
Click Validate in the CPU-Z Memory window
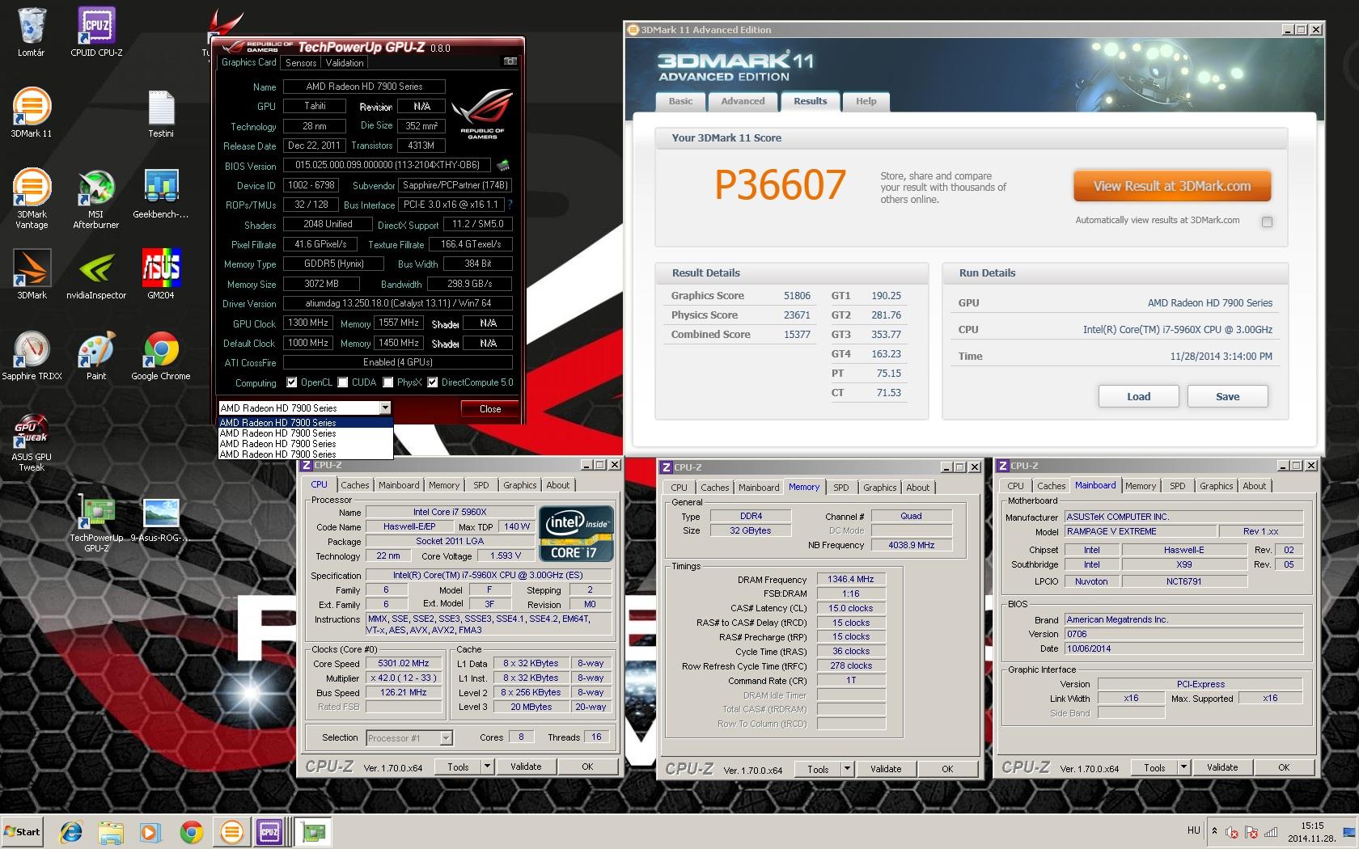(x=885, y=769)
